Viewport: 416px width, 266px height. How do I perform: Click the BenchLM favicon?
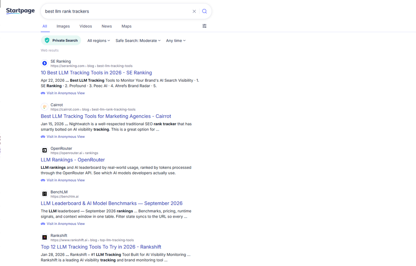(x=45, y=194)
